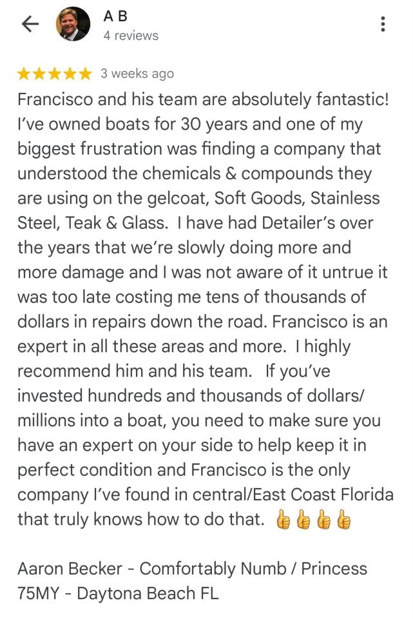Open the reviewer's profile photo

pos(73,25)
